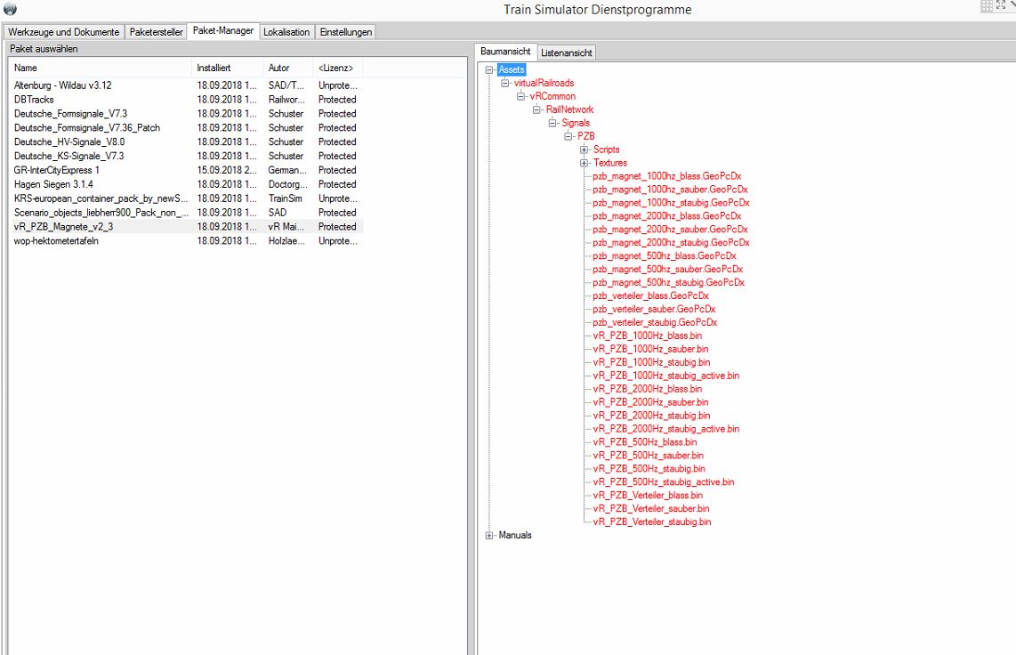Screen dimensions: 1016x655
Task: Select vR_PZB_2000Hz_staubig_active.bin file
Action: [x=666, y=429]
